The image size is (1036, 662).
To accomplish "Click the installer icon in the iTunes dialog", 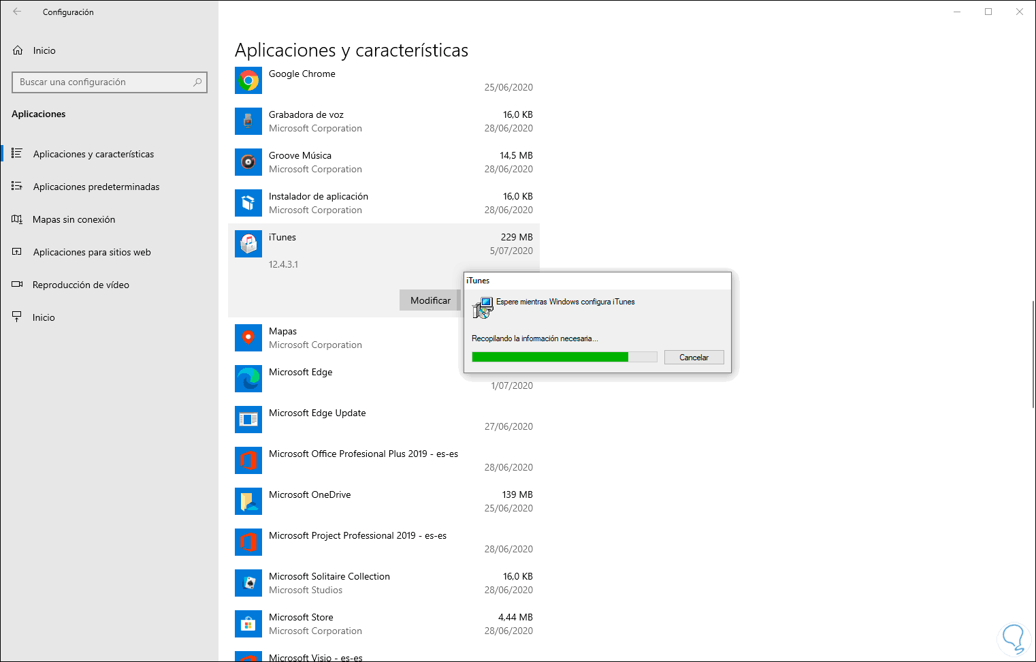I will point(483,308).
